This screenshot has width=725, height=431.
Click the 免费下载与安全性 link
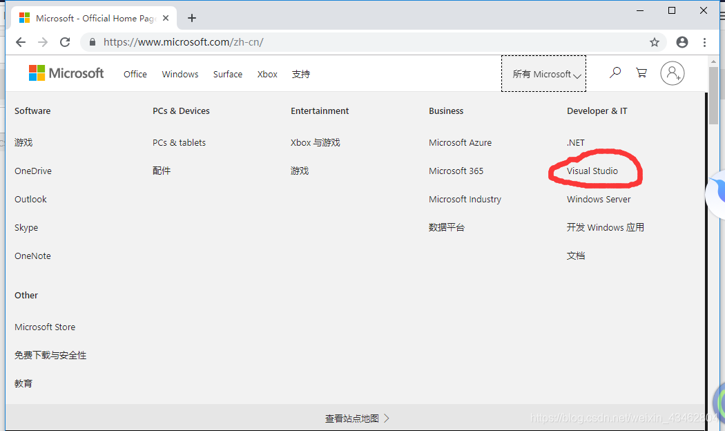point(50,355)
